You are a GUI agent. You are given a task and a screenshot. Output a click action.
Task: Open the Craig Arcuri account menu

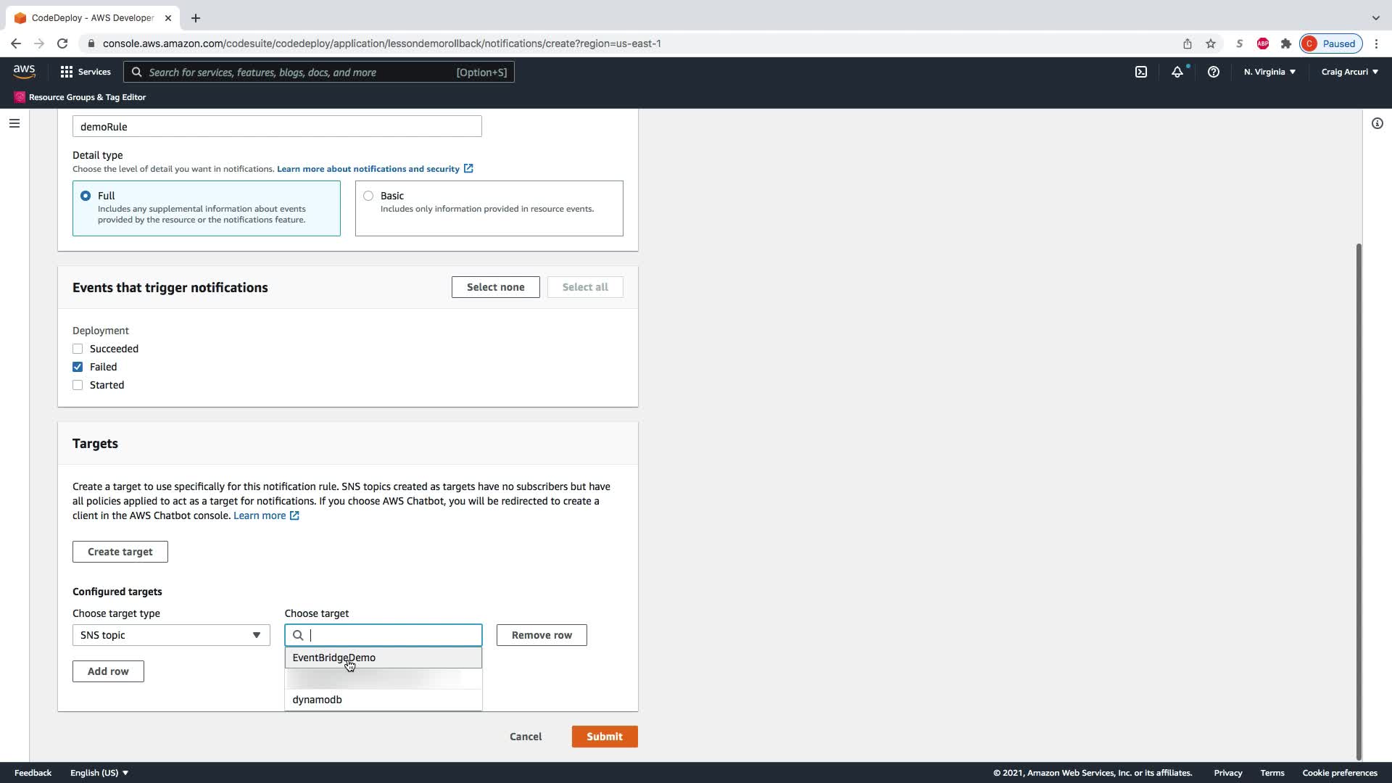click(1349, 72)
